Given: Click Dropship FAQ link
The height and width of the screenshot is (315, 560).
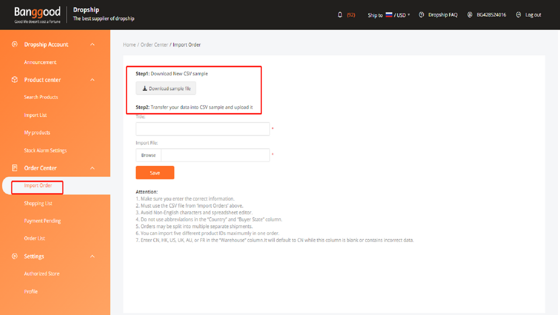Looking at the screenshot, I should tap(443, 15).
